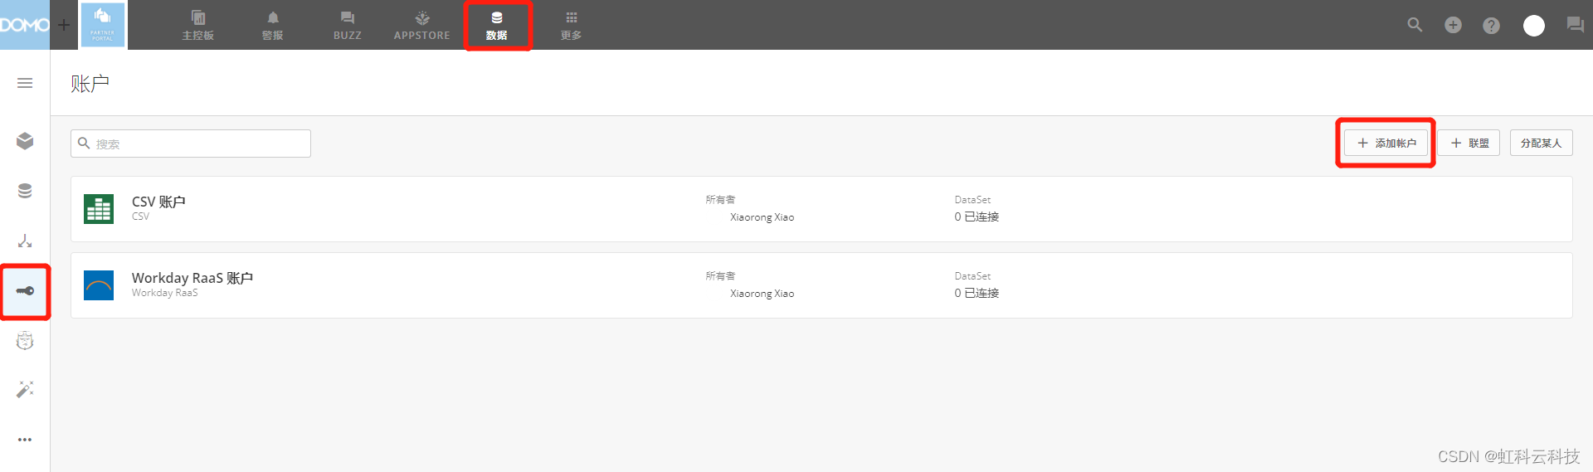Open the user profile avatar
This screenshot has width=1593, height=472.
[x=1534, y=26]
